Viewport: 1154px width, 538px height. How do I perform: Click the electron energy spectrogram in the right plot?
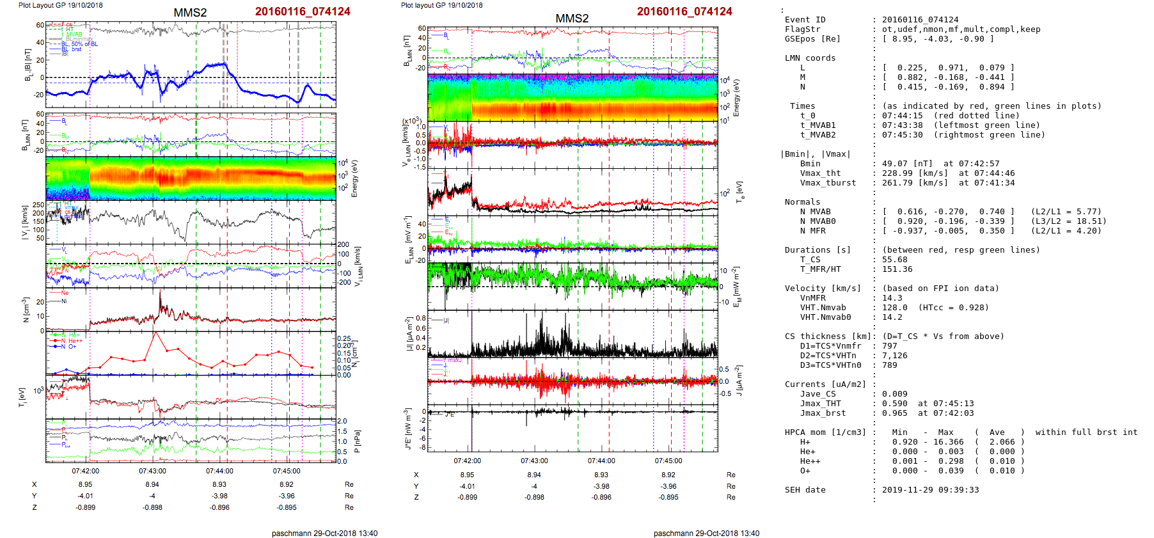coord(573,97)
